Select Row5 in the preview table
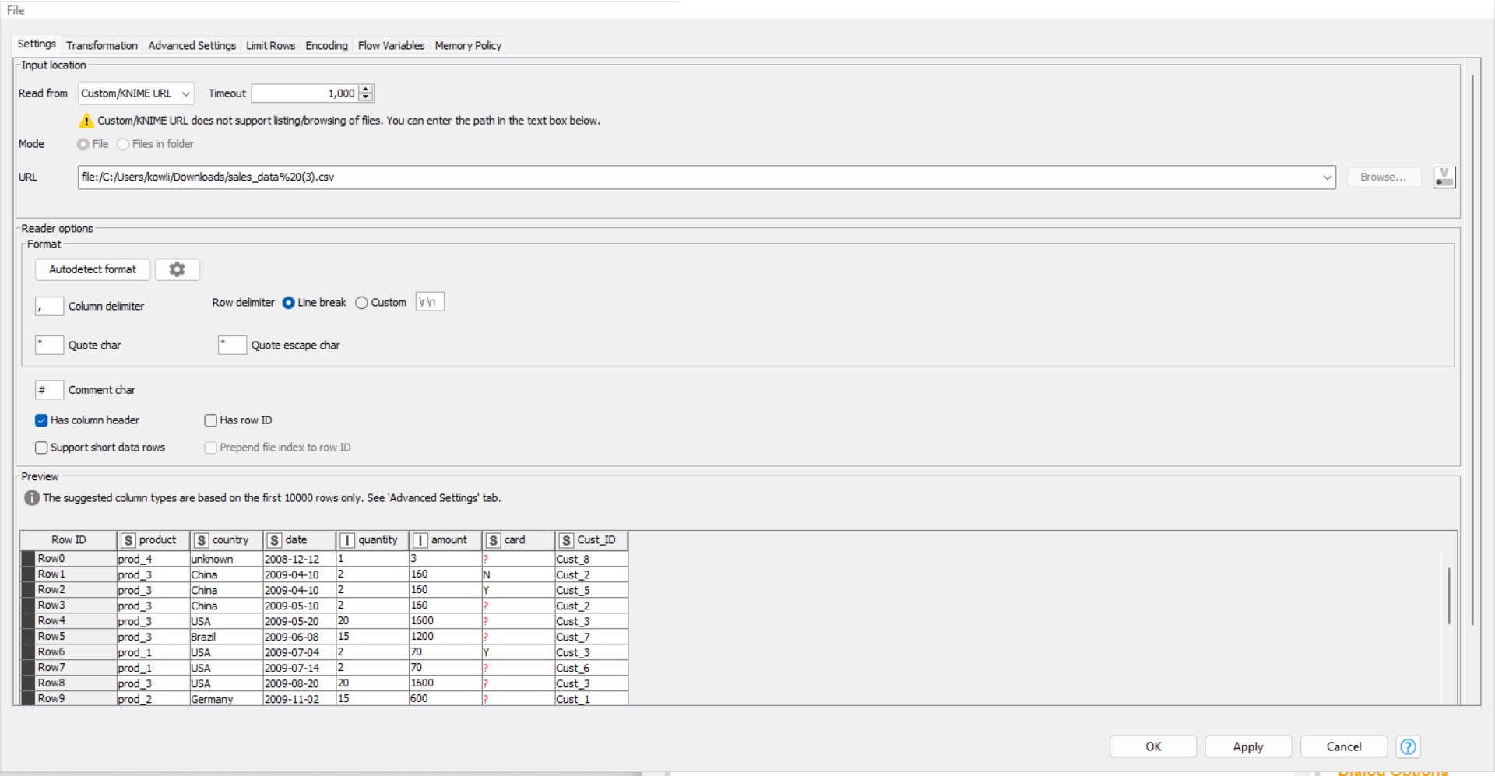Viewport: 1495px width, 776px height. [x=69, y=637]
